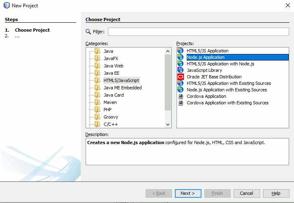This screenshot has width=294, height=203.
Task: Click the Maven category folder icon
Action: click(97, 102)
